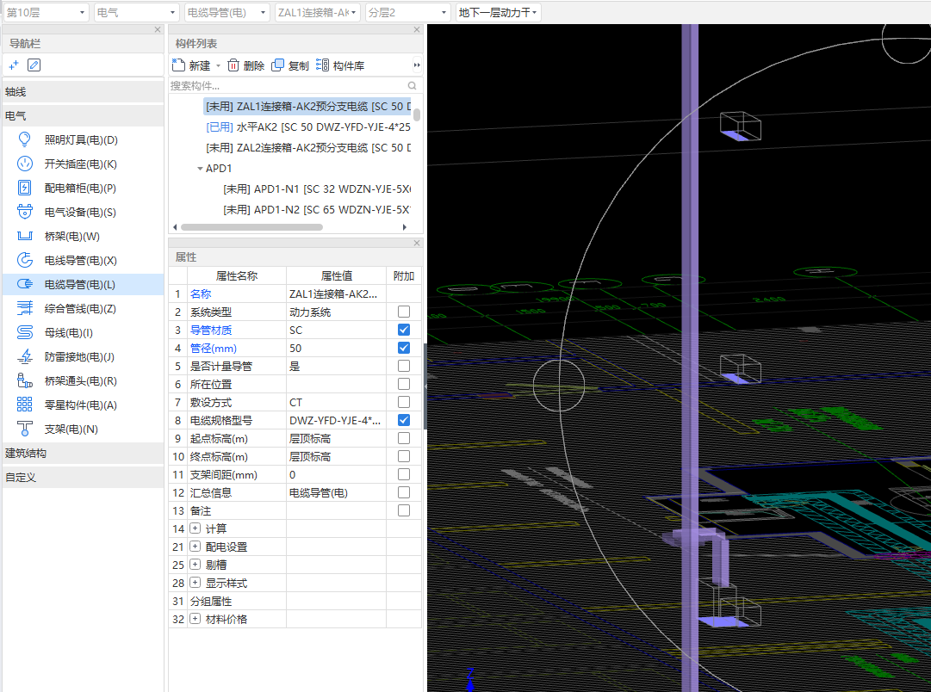Viewport: 931px width, 692px height.
Task: Select 防雷接地(电)(J) lightning icon
Action: [x=24, y=356]
